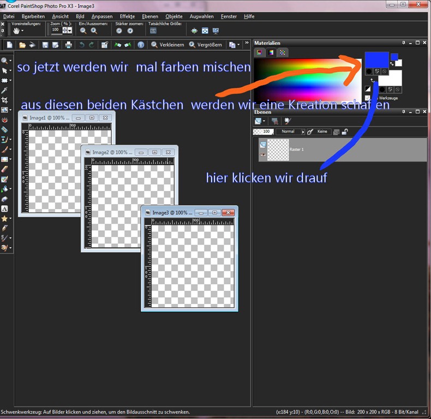Select the Crop tool in left toolbar
The width and height of the screenshot is (431, 419).
[4, 100]
